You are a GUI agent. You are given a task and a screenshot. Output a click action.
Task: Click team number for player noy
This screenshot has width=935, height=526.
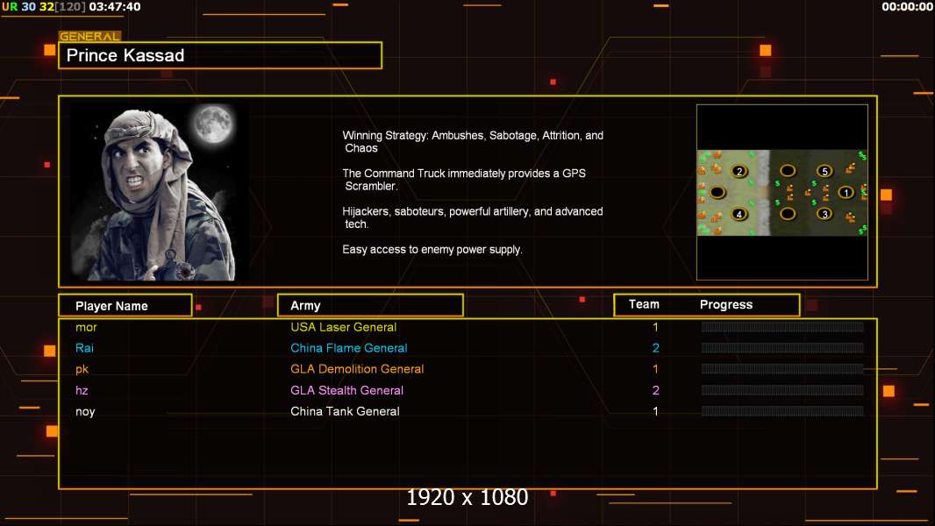coord(655,411)
